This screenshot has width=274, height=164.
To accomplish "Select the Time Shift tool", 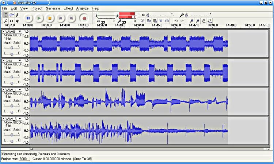I will pos(11,21).
